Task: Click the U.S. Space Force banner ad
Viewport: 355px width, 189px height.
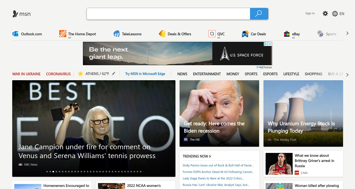Action: pos(177,53)
